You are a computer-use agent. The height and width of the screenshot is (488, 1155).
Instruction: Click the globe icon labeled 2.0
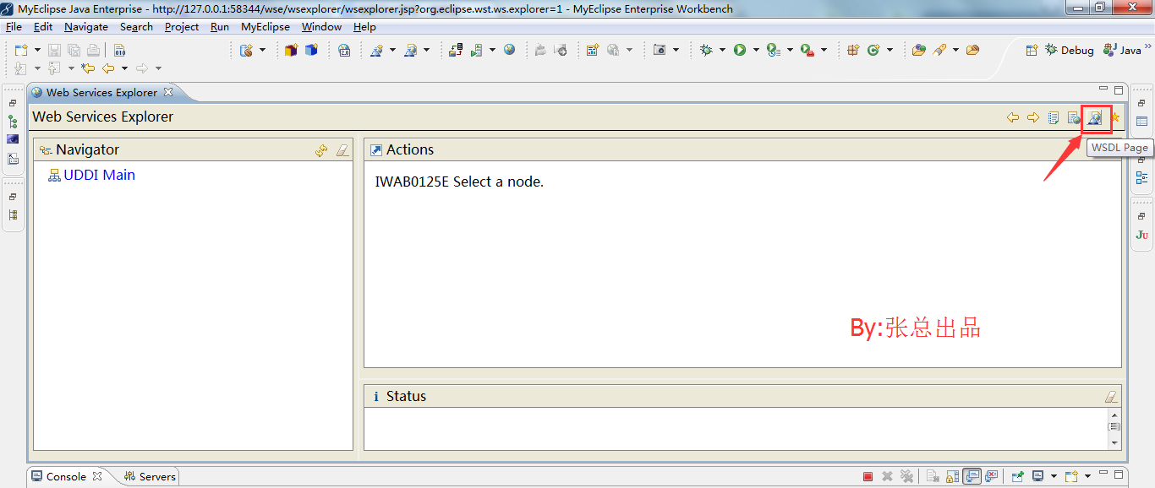click(x=345, y=51)
